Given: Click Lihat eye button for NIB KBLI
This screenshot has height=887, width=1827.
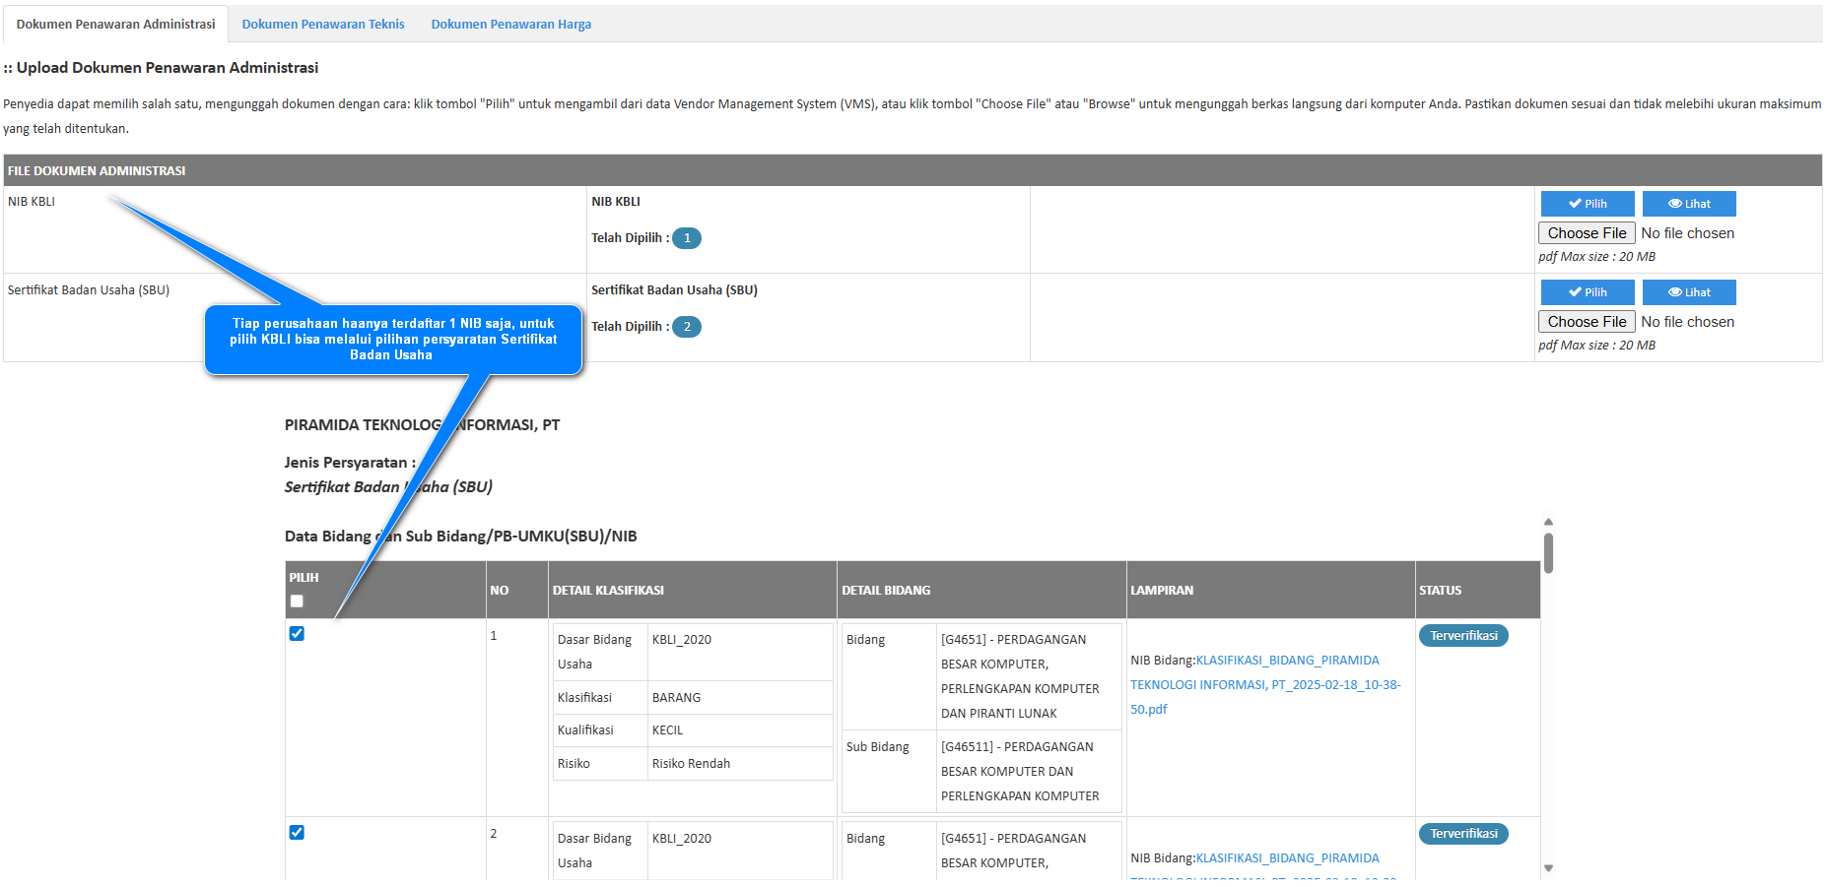Looking at the screenshot, I should [x=1688, y=204].
